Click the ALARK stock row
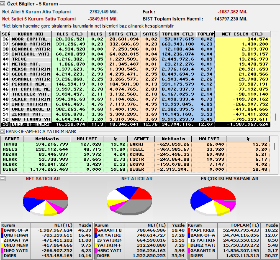Image resolution: width=280 pixels, height=260 pixels. (x=64, y=159)
